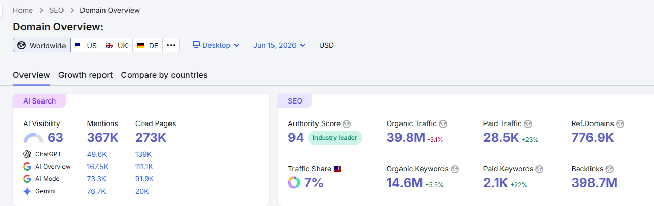Open Gemini cited pages 20K

tap(142, 191)
